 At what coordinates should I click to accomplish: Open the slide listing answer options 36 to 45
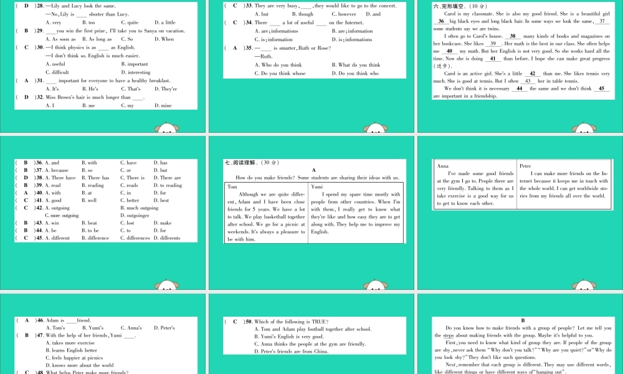[x=103, y=213]
